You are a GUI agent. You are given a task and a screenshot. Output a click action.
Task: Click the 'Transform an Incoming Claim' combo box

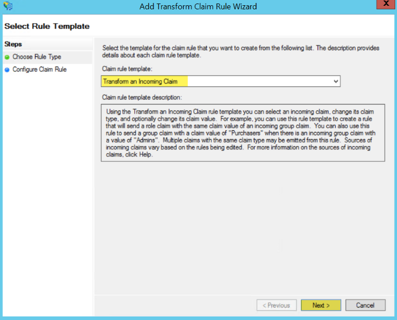click(x=216, y=82)
